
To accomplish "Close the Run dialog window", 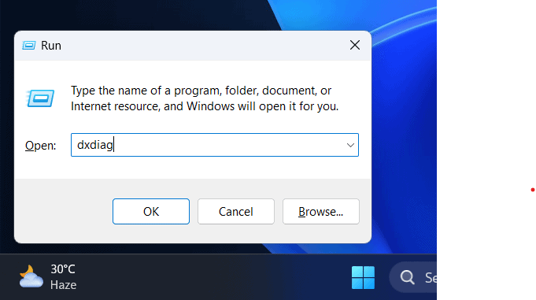I will [355, 45].
